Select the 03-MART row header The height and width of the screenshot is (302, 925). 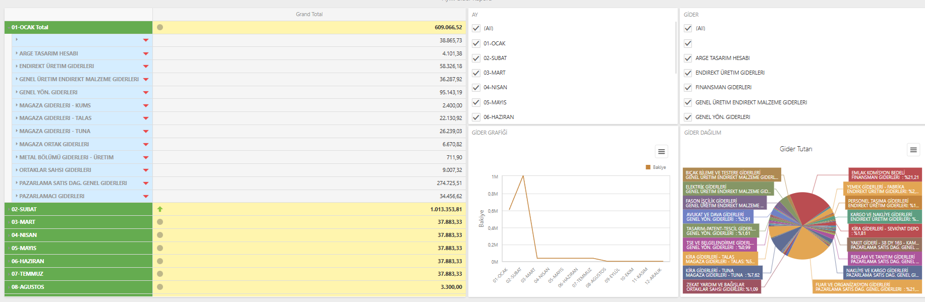point(78,222)
